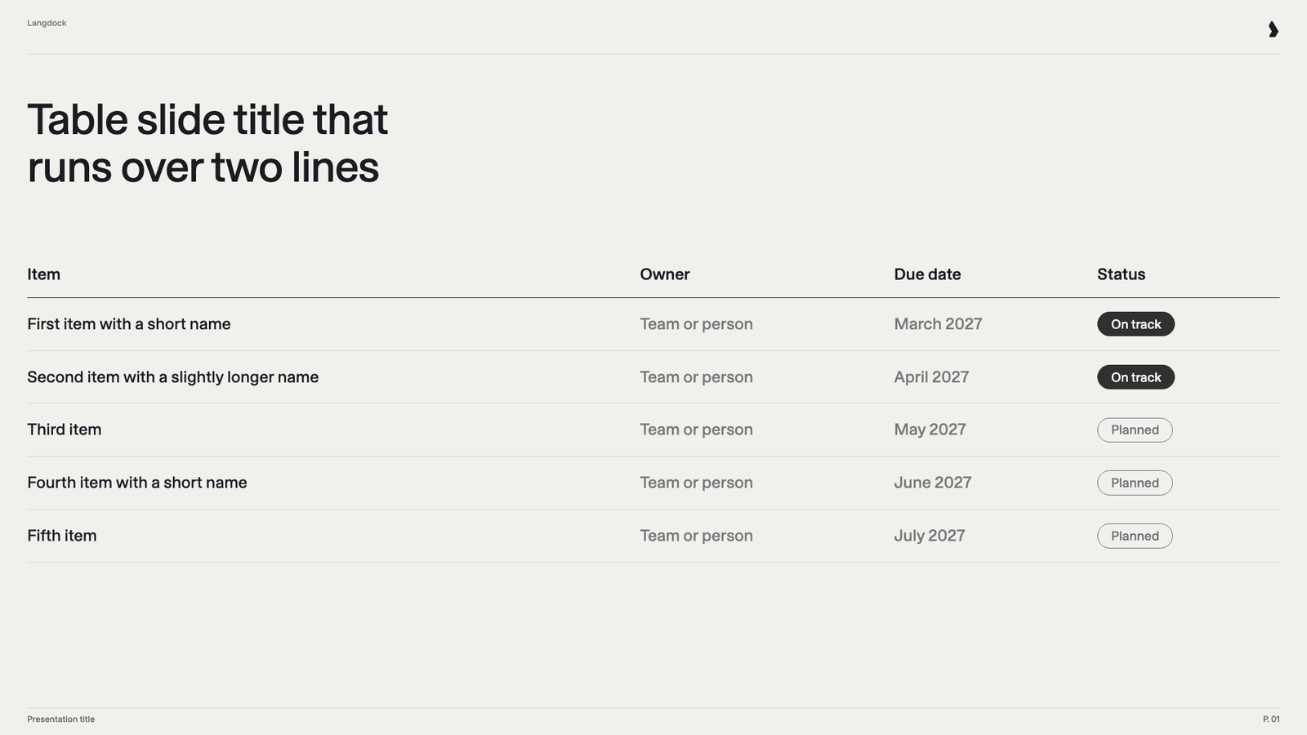Viewport: 1307px width, 735px height.
Task: Select the 'Fifth item' cell
Action: coord(62,536)
